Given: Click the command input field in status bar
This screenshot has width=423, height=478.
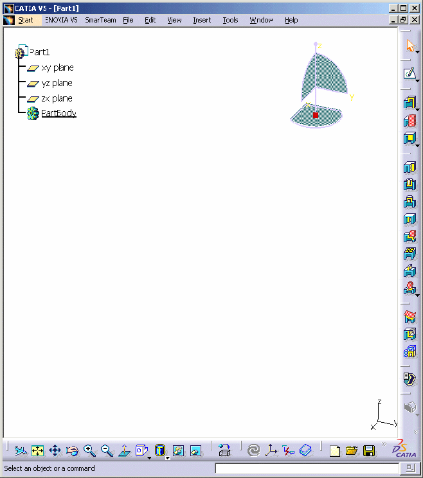Looking at the screenshot, I should click(305, 469).
